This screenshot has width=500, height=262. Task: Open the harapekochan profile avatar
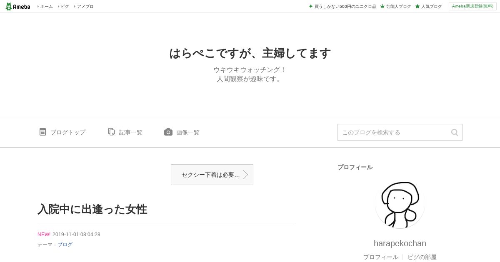click(x=400, y=203)
